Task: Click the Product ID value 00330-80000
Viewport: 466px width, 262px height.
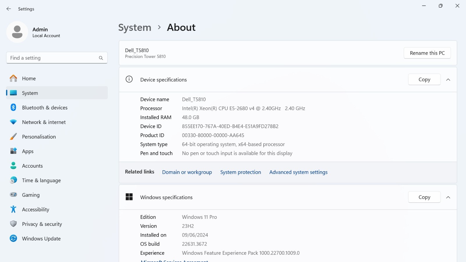Action: click(213, 135)
